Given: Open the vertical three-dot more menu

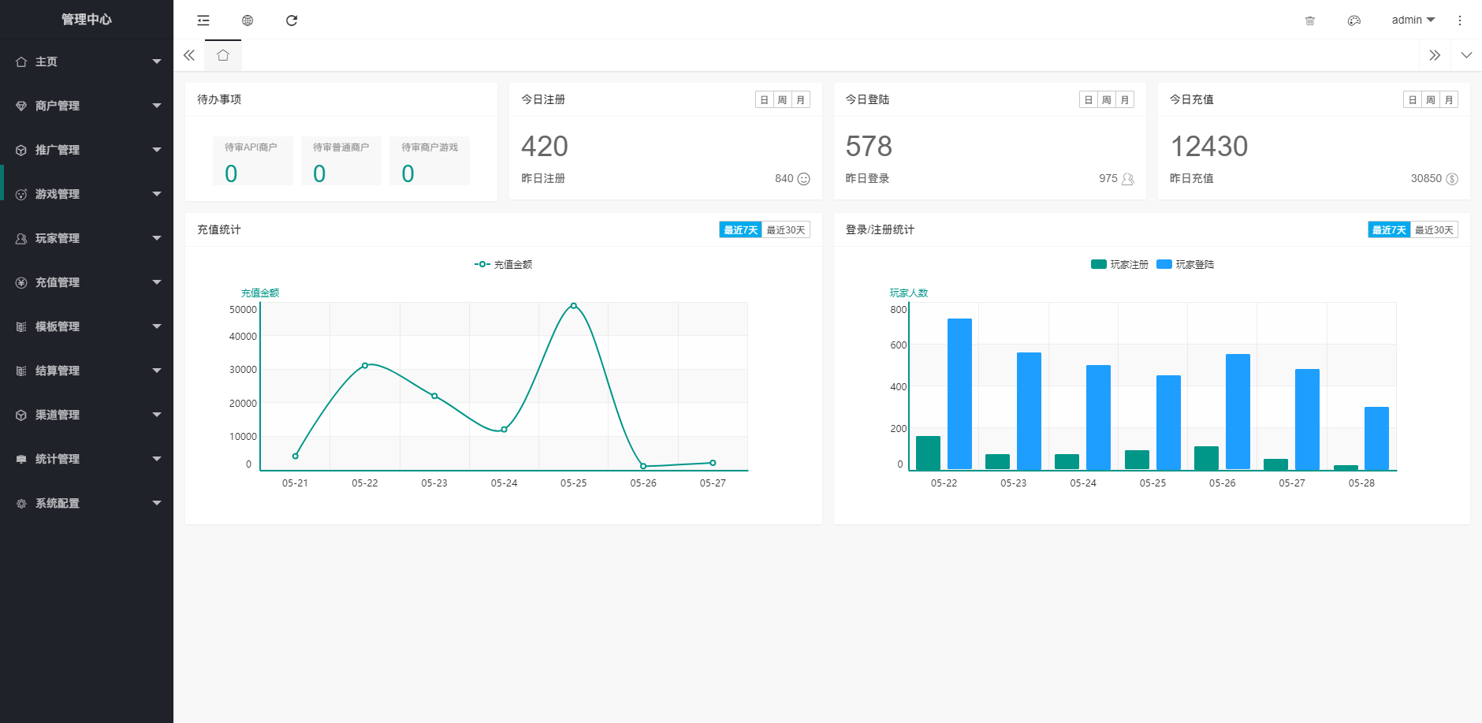Looking at the screenshot, I should (x=1460, y=20).
